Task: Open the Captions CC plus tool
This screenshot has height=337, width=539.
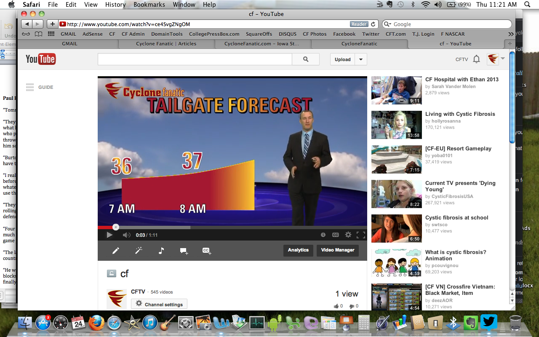Action: [207, 251]
